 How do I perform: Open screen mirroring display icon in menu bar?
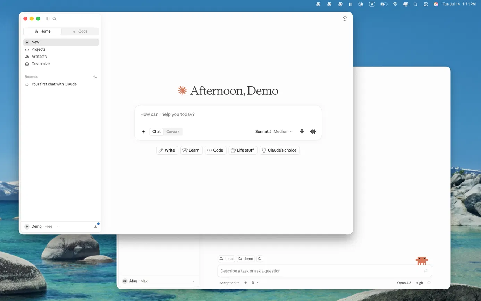coord(405,4)
